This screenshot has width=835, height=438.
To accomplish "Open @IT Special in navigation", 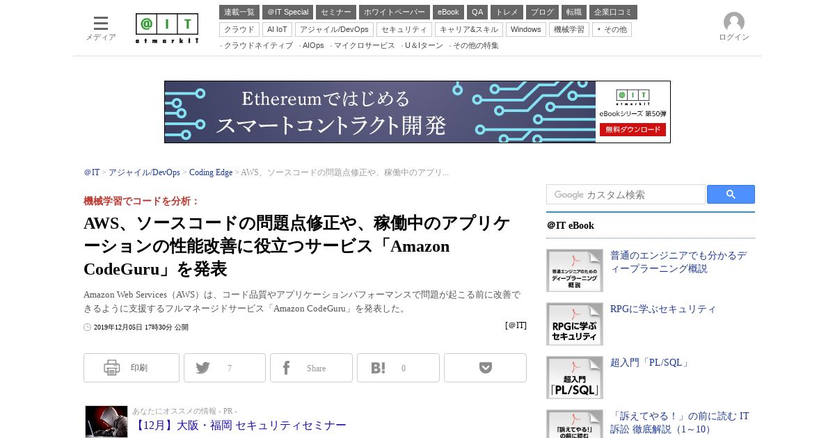I will point(287,12).
